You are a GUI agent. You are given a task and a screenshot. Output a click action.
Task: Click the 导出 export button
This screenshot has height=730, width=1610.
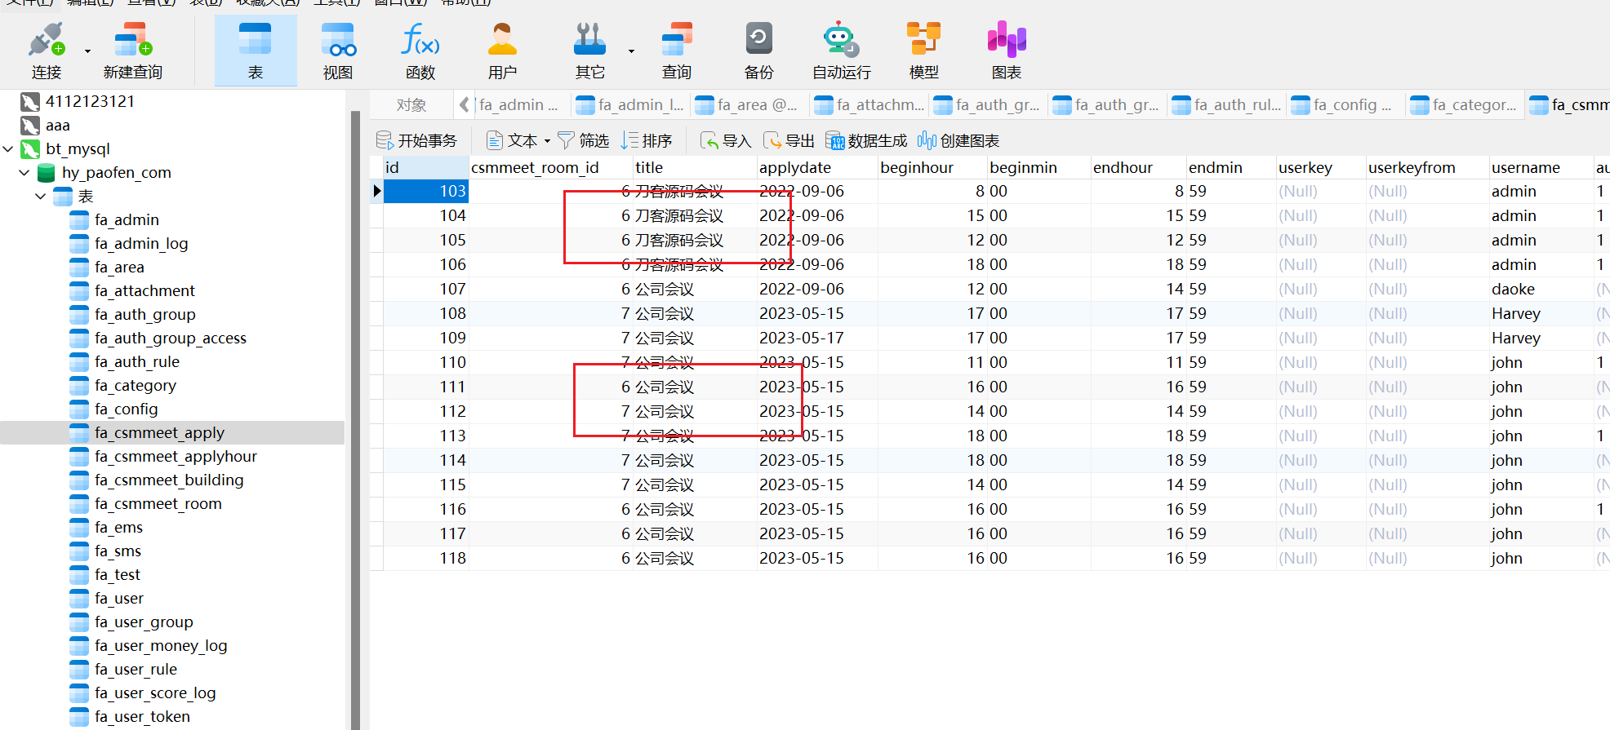pos(789,141)
